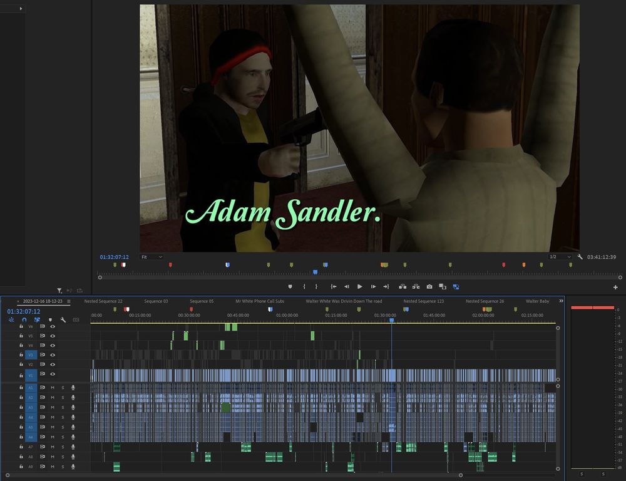Toggle V1 track output eye

tap(53, 374)
